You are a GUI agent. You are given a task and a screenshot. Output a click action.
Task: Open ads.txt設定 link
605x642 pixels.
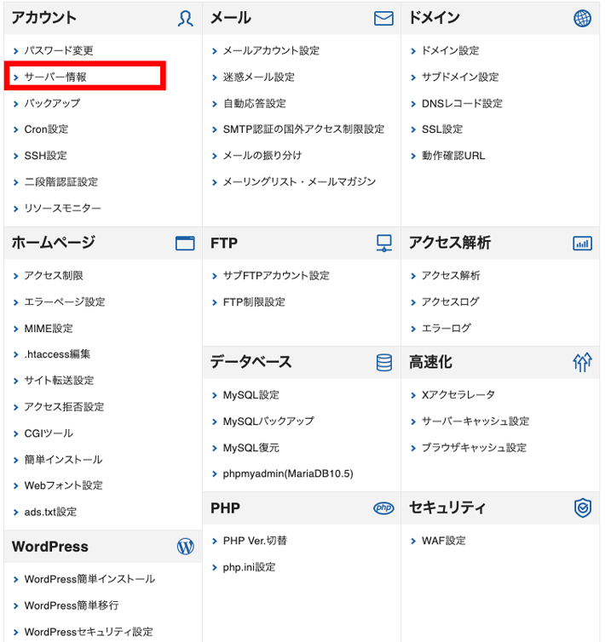(x=50, y=513)
